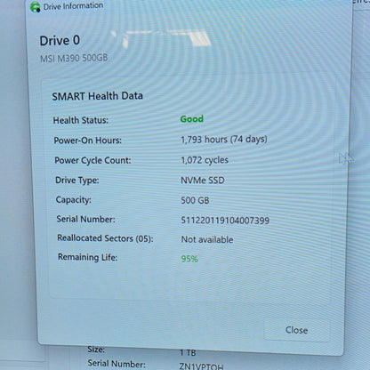The width and height of the screenshot is (370, 370).
Task: Click the Remaining Life label
Action: (88, 257)
